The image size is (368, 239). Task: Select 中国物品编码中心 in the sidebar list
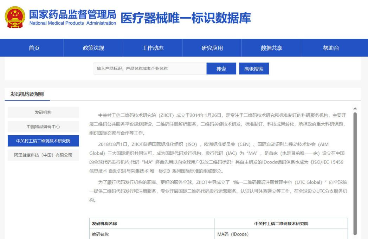[x=43, y=127]
